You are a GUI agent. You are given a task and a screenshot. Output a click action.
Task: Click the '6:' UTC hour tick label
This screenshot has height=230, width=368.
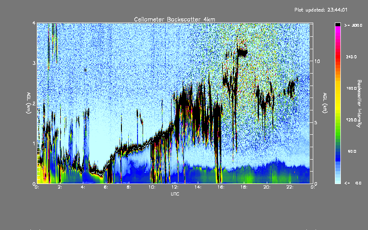106,187
